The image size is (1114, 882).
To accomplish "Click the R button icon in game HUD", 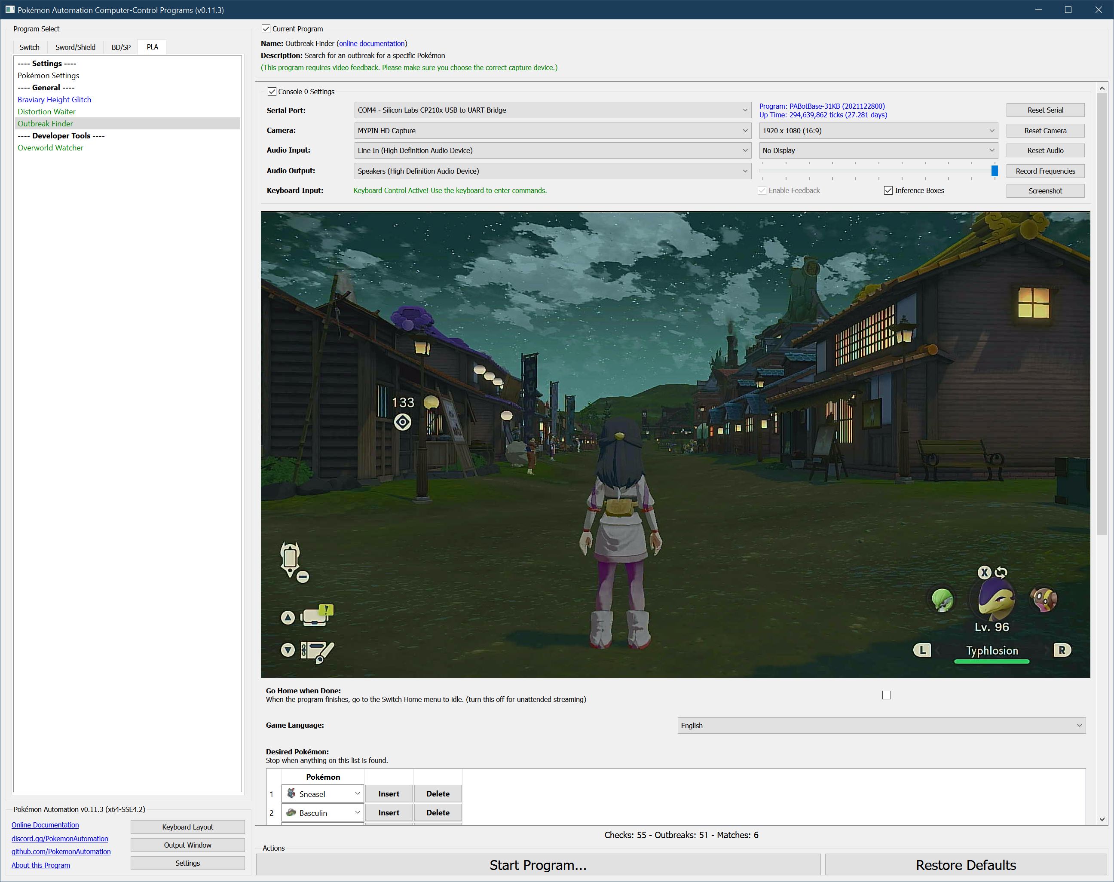I will tap(1062, 650).
